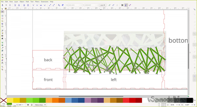197x107 pixels.
Task: Click the 'left' panel label on canvas
Action: tap(113, 79)
